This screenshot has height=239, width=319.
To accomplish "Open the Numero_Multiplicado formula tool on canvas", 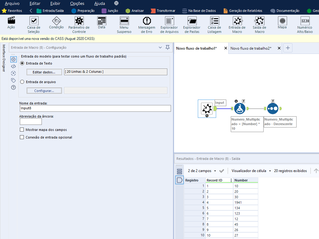I will pos(240,108).
